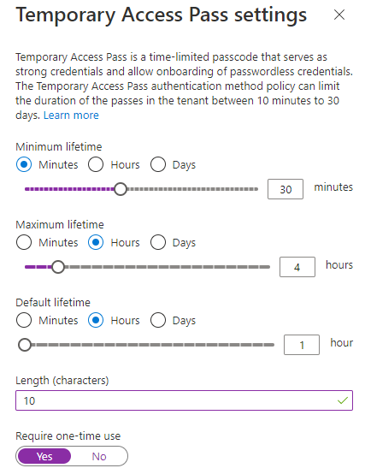
Task: Select Minutes for Default lifetime
Action: pos(24,320)
